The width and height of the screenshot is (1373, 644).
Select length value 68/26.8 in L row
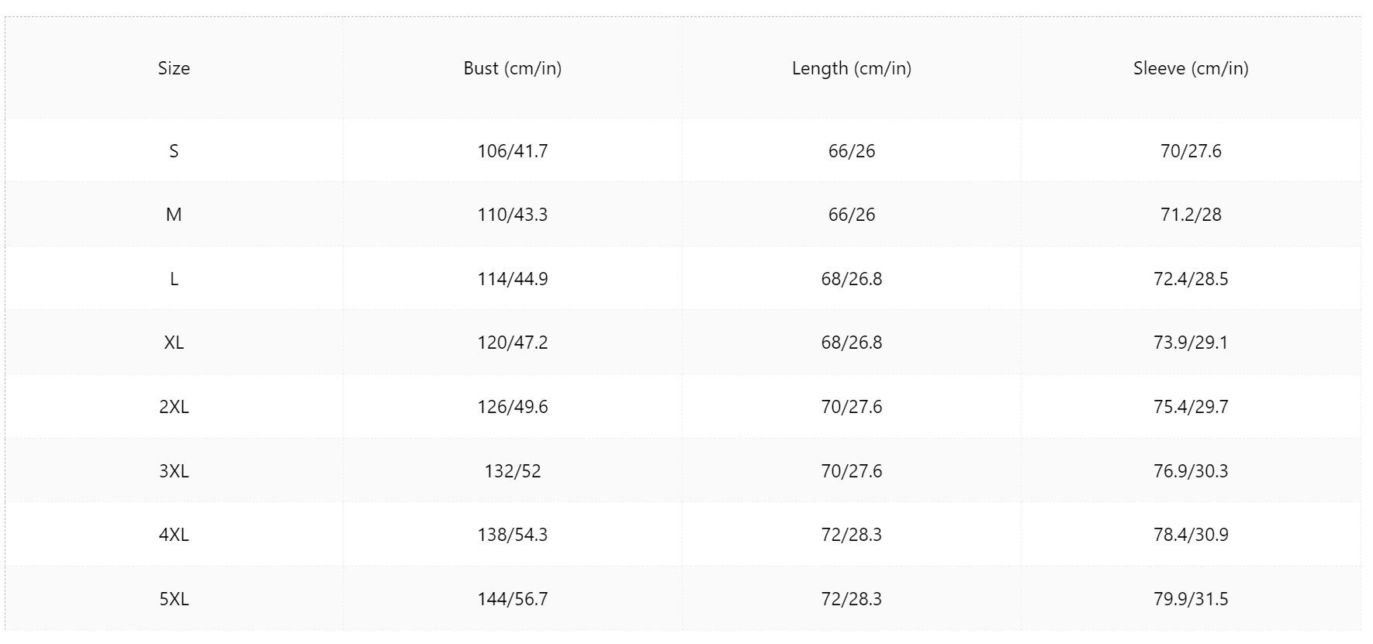[x=852, y=279]
